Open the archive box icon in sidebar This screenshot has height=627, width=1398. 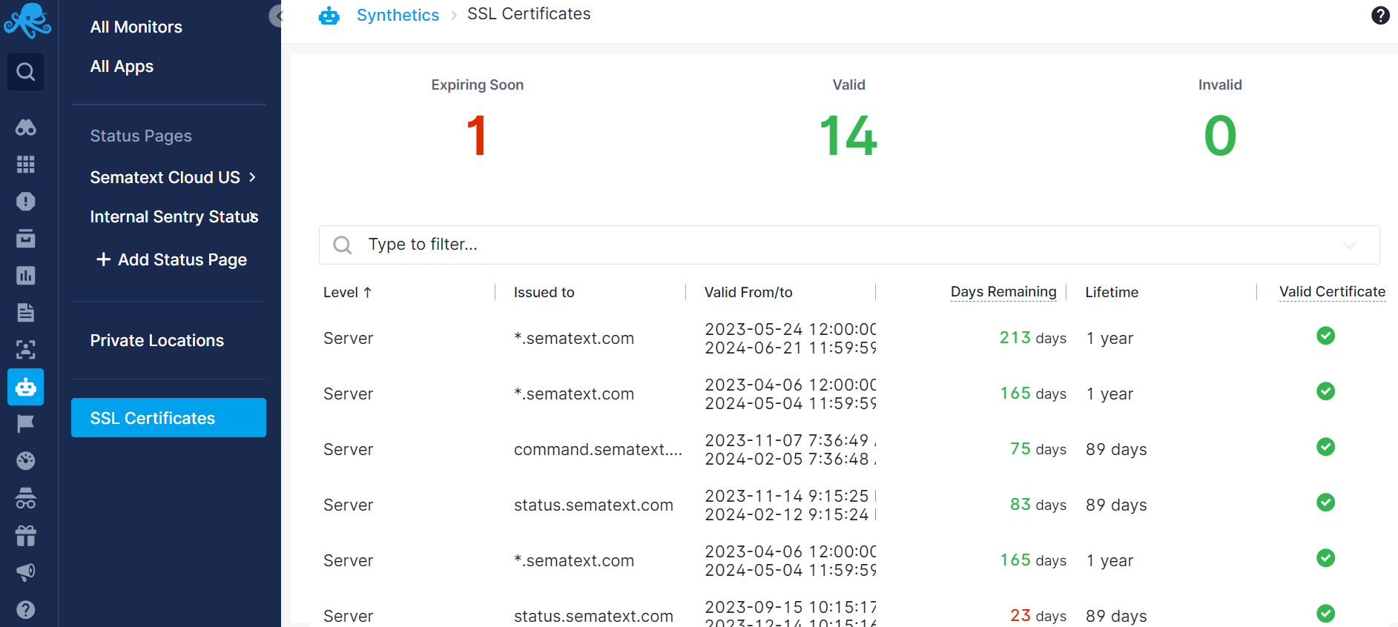26,239
